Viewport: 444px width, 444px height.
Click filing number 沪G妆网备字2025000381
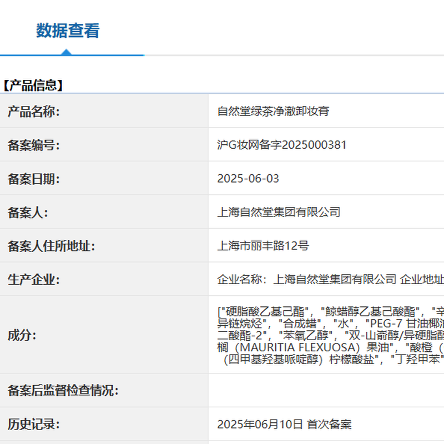point(281,145)
